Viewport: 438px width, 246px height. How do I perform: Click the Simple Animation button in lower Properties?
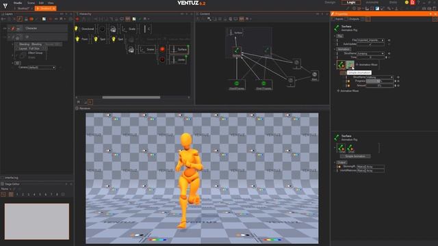point(355,156)
